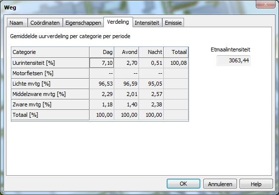Select the Eigenschappen tab
This screenshot has height=195, width=279.
(83, 23)
